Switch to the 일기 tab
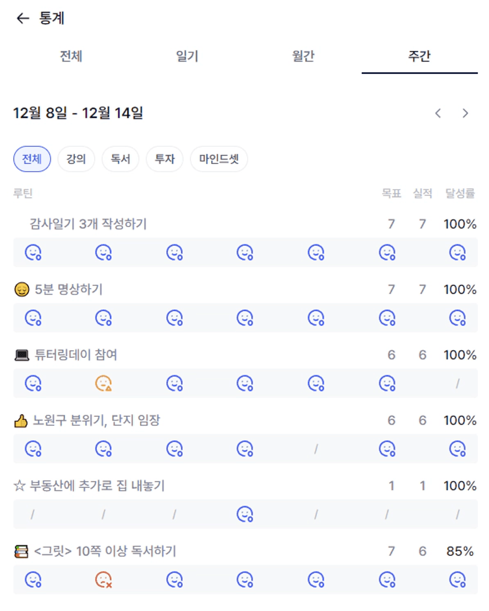 click(187, 57)
